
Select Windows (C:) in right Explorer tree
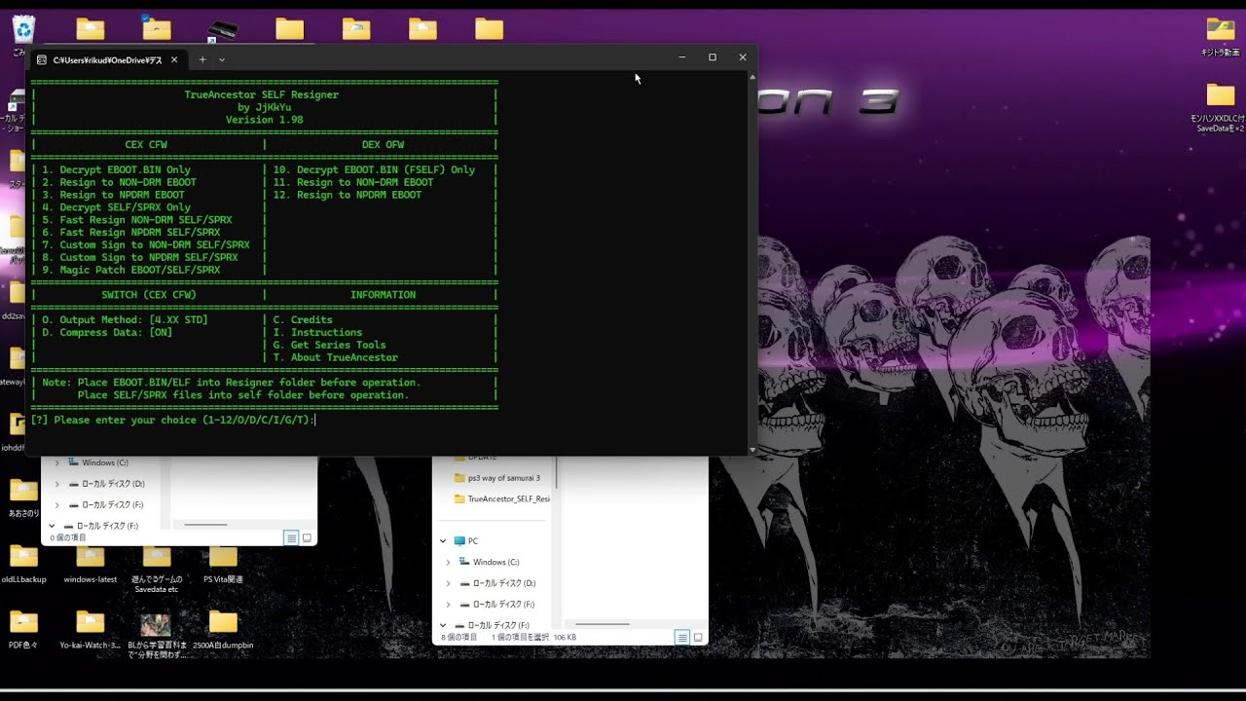[x=488, y=562]
